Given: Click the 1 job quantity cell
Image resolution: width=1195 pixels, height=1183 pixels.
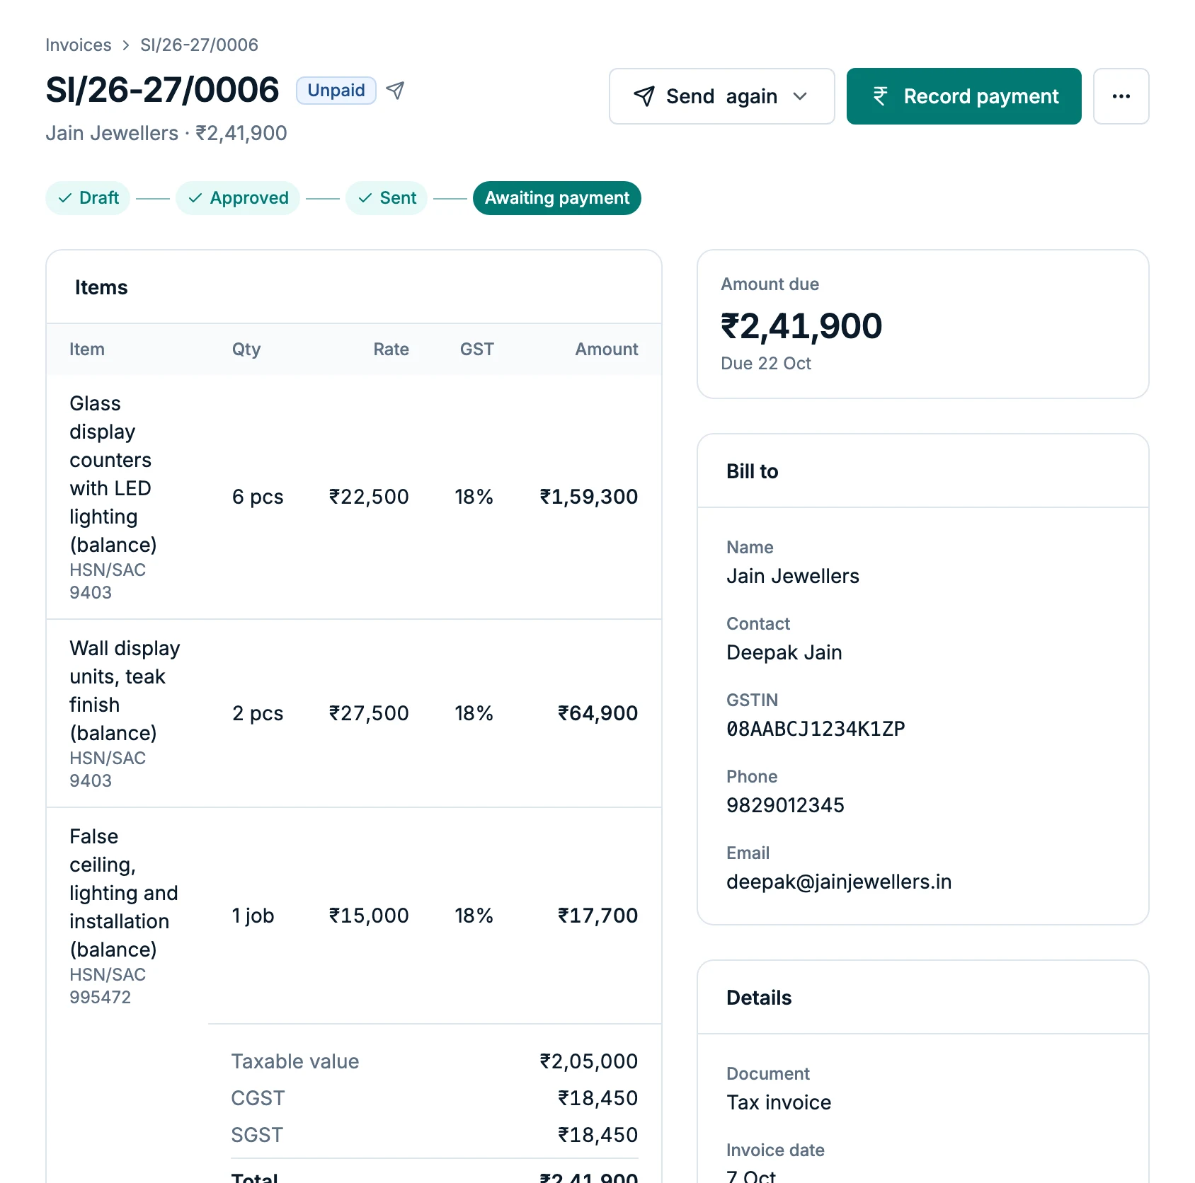Looking at the screenshot, I should click(x=253, y=916).
